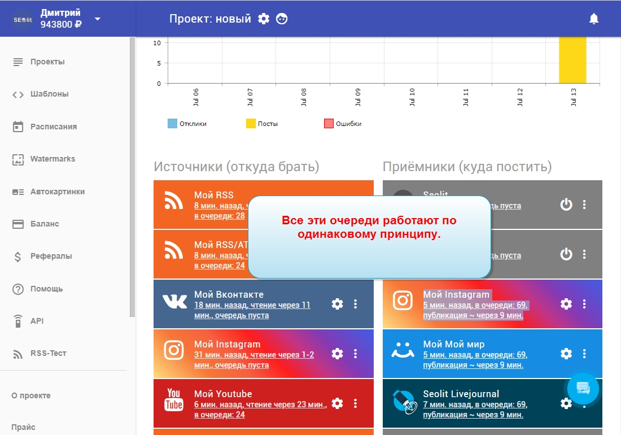Toggle power button on second gray receiver
The image size is (621, 435).
pos(566,254)
